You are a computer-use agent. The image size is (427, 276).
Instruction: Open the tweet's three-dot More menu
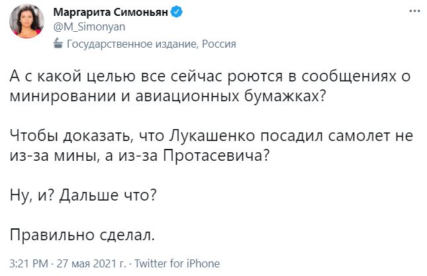tap(414, 11)
